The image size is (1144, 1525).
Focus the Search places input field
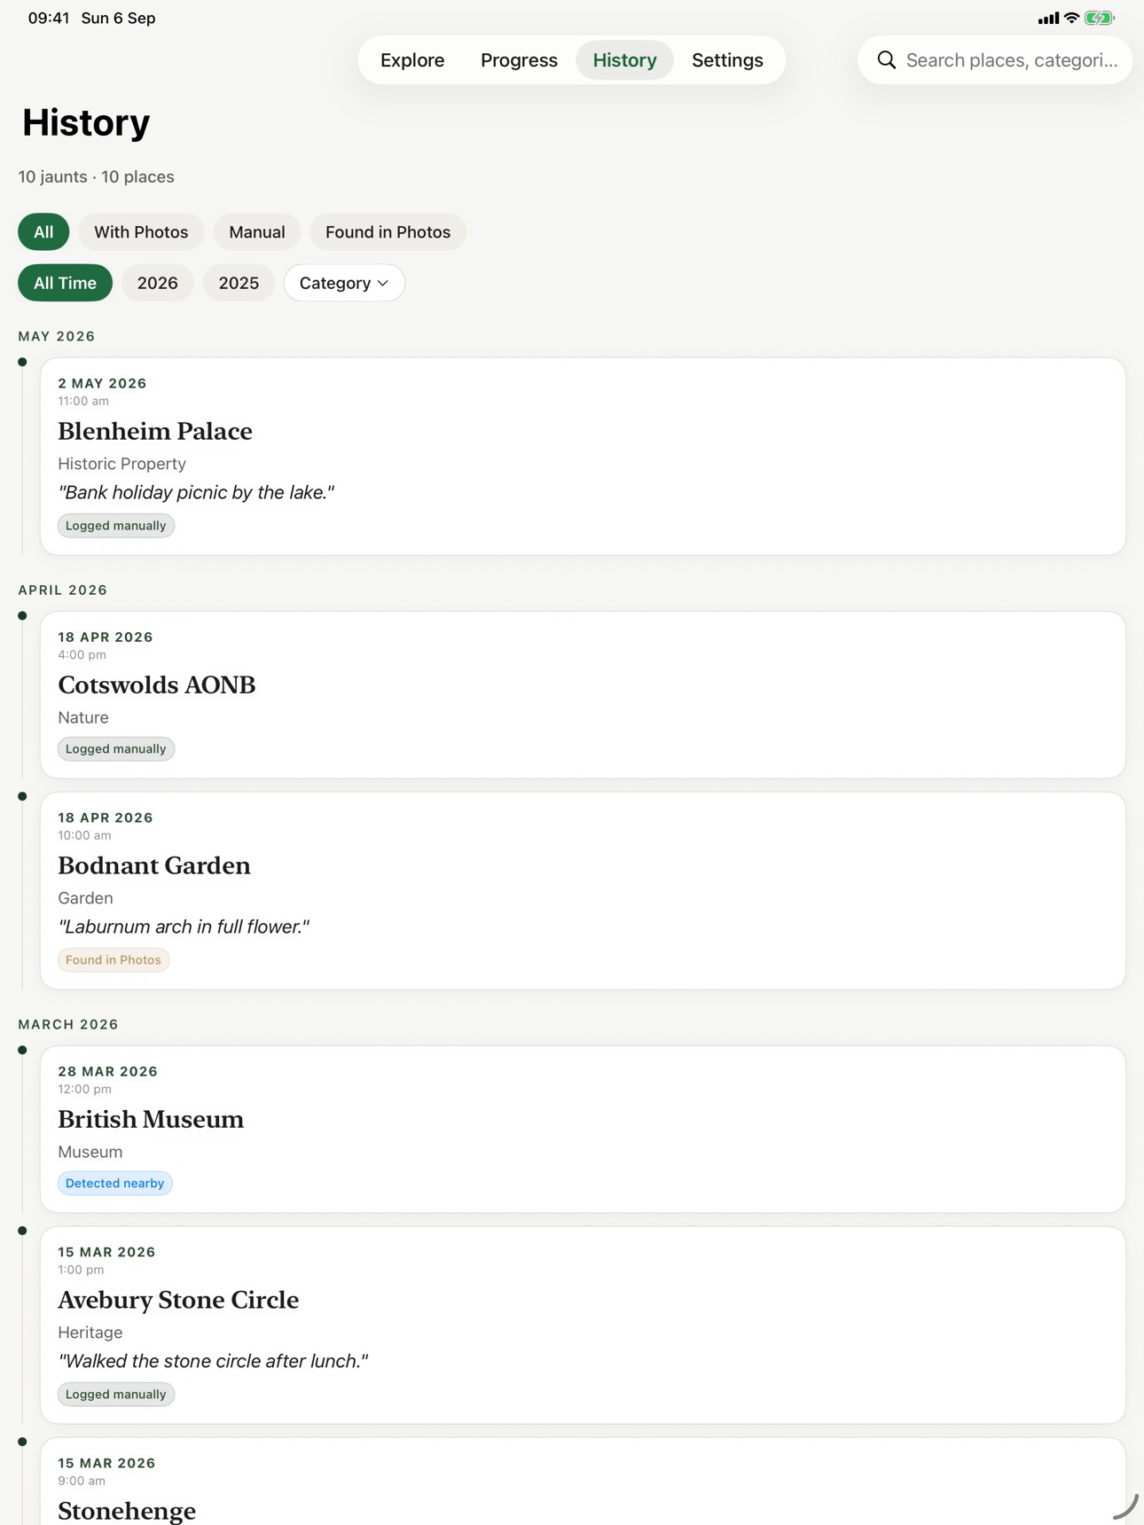(x=995, y=60)
